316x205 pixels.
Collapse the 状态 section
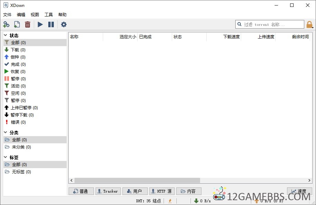point(6,35)
